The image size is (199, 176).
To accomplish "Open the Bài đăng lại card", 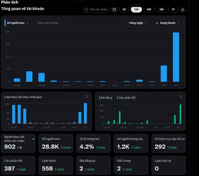I will pyautogui.click(x=93, y=165).
